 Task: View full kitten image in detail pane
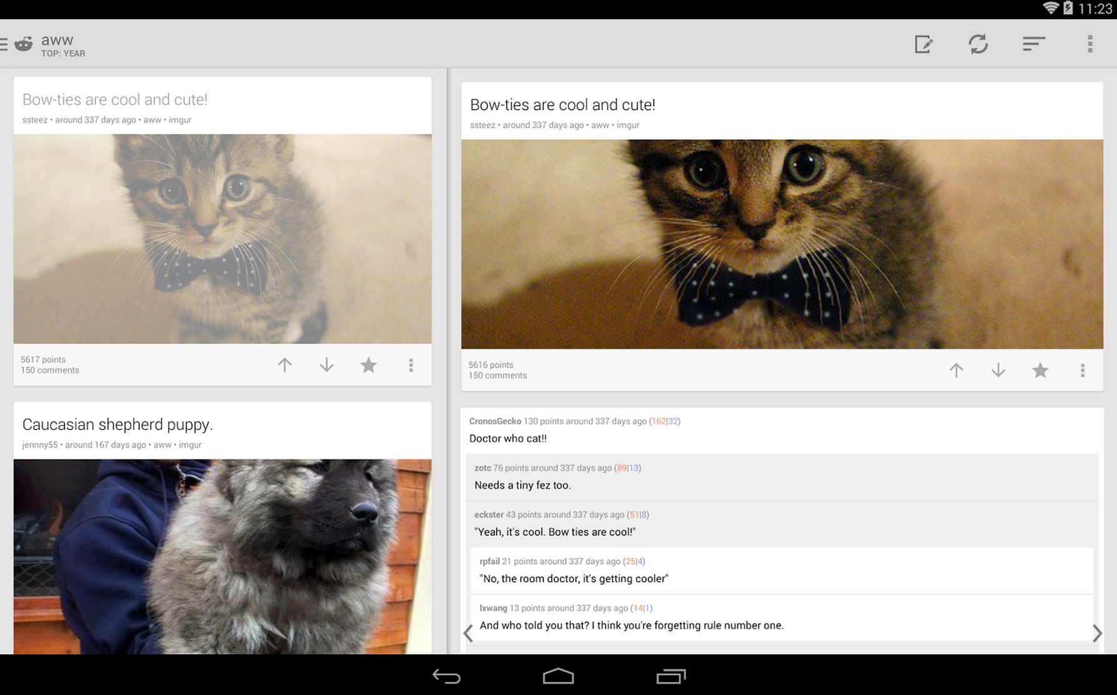point(782,244)
